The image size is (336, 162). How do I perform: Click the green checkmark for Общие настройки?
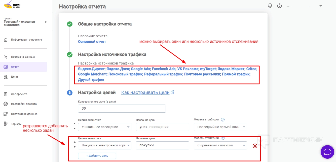tap(70, 24)
